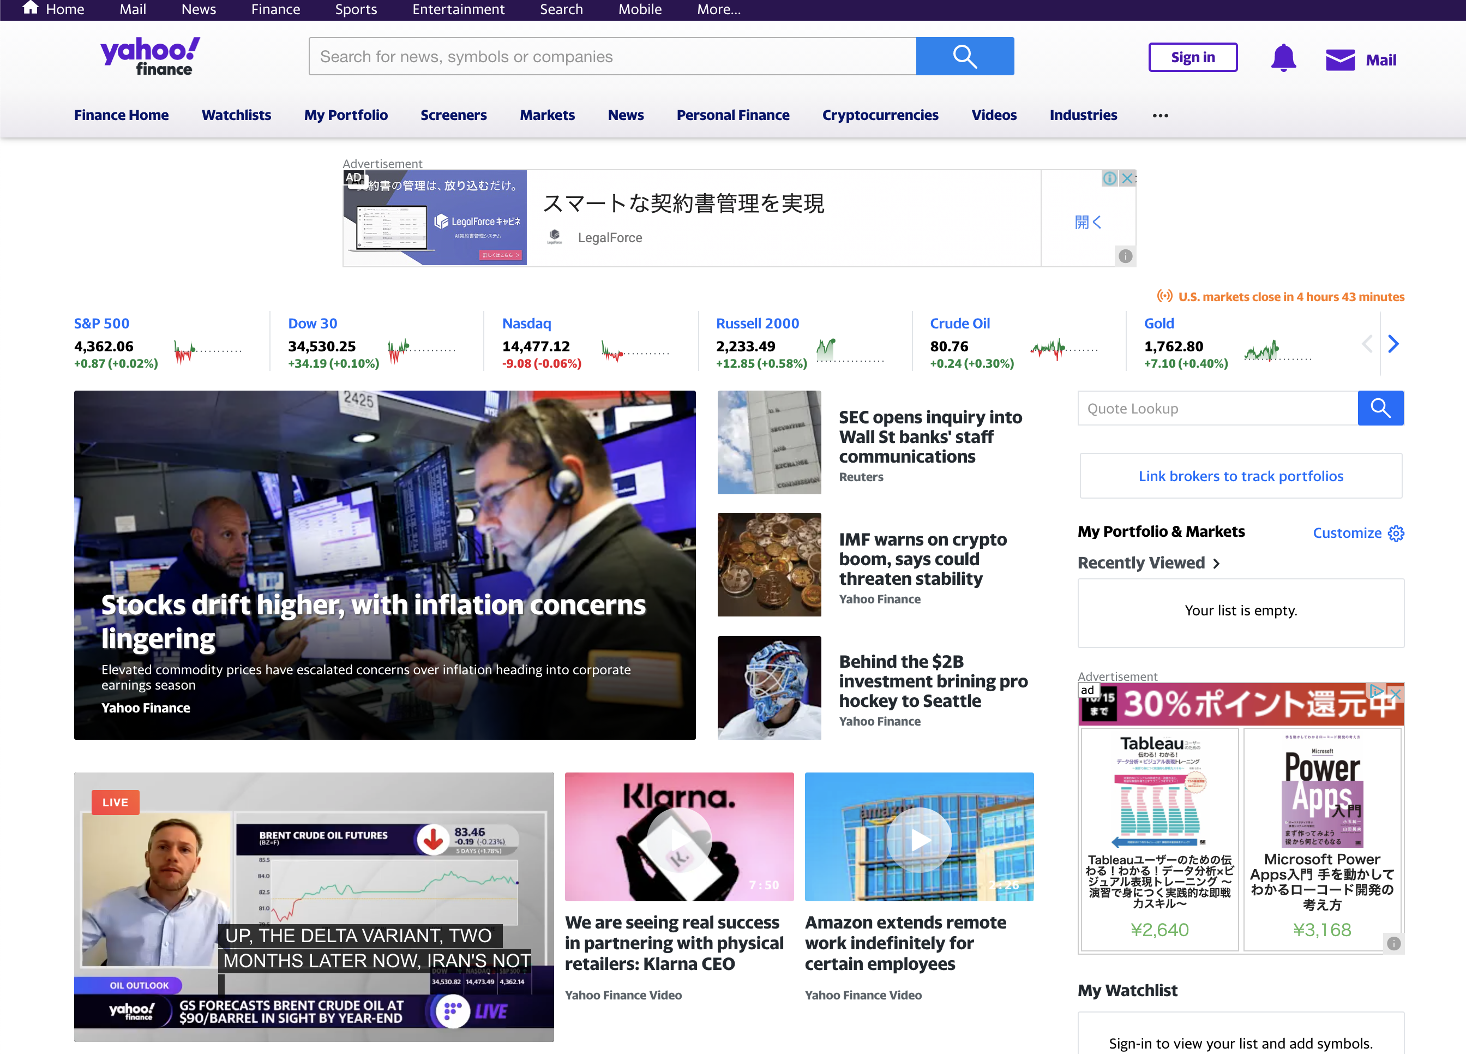Select the Watchlists tab
Screen dimensions: 1466x1054
[236, 115]
